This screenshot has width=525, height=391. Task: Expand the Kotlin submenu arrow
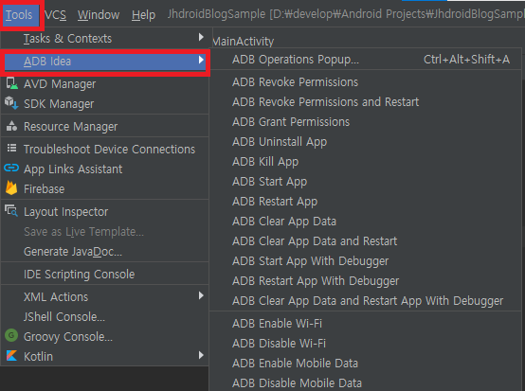[x=201, y=355]
